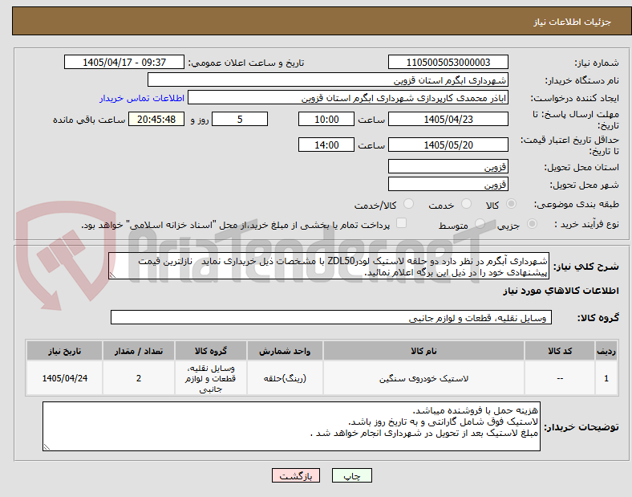
Task: Click the validity time field 14:00
Action: click(x=326, y=145)
